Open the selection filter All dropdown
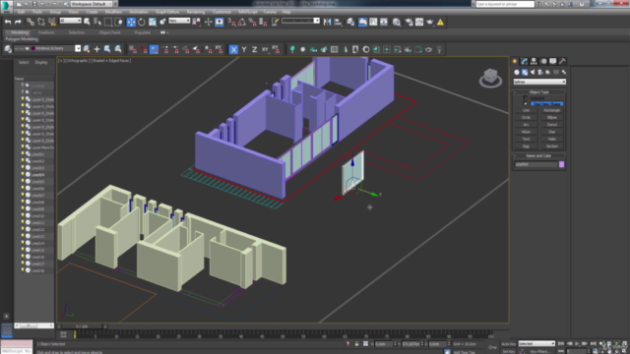The height and width of the screenshot is (354, 630). 70,21
